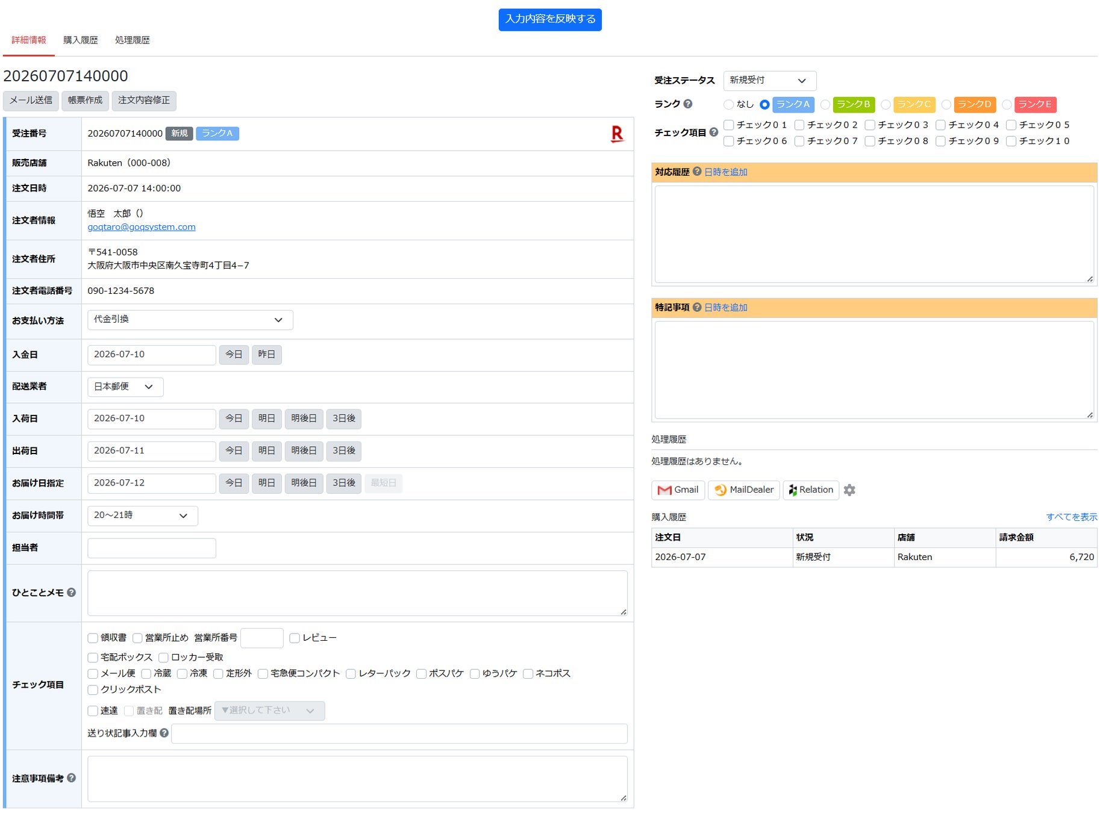Open 受注ステータス dropdown
The height and width of the screenshot is (813, 1100).
(x=770, y=81)
